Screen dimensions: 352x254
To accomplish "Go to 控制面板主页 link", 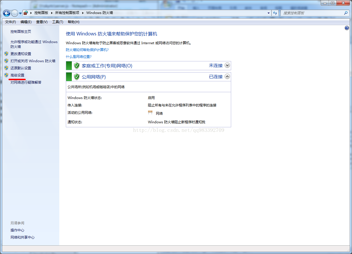I will 21,31.
